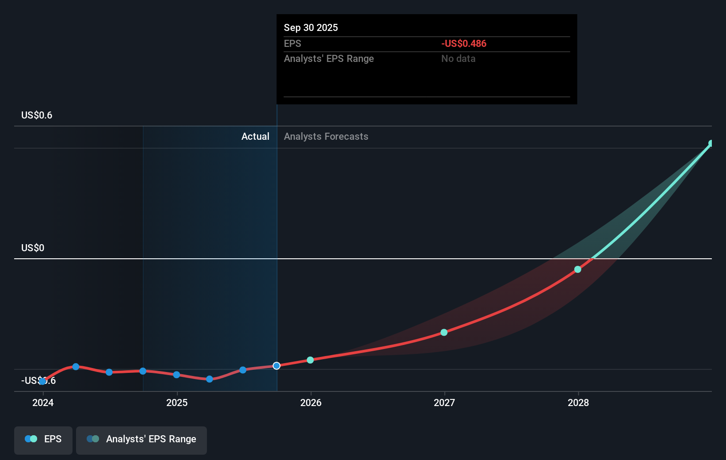Click the EPS data point just after 2024 peak
The height and width of the screenshot is (460, 726).
[76, 367]
